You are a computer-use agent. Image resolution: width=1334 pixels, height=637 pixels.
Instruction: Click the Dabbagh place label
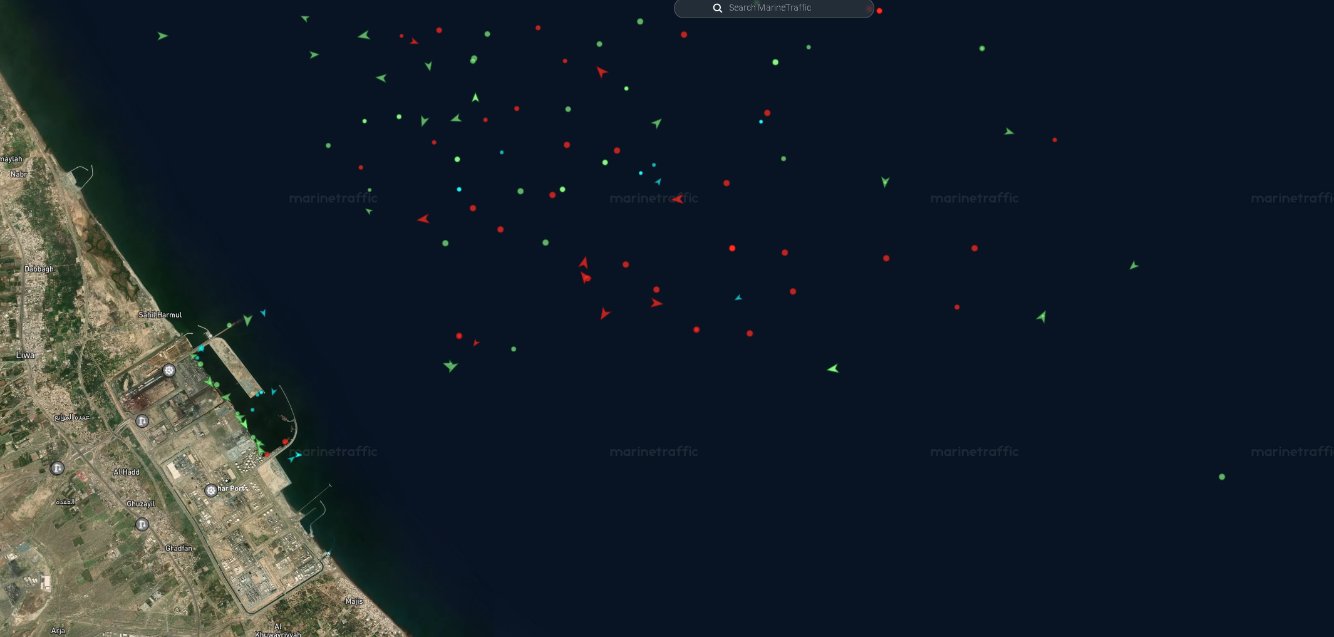[39, 269]
